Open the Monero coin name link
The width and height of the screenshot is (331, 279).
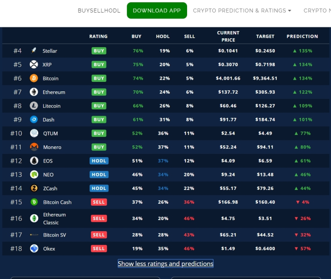pyautogui.click(x=52, y=147)
